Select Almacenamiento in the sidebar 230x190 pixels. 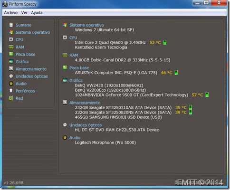31,69
